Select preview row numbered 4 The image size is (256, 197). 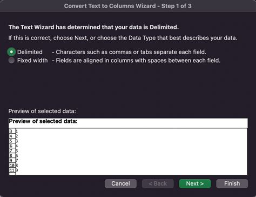pos(12,136)
